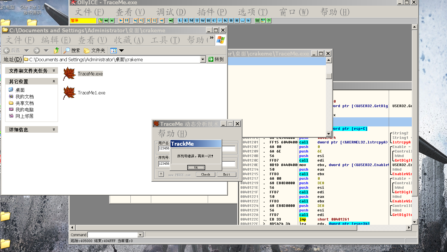Click Explorer 后退 Back button
Image resolution: width=447 pixels, height=252 pixels.
12,50
